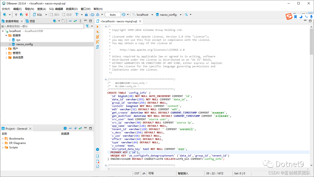
Task: Open the nacos_config active database selector
Action: (x=168, y=15)
